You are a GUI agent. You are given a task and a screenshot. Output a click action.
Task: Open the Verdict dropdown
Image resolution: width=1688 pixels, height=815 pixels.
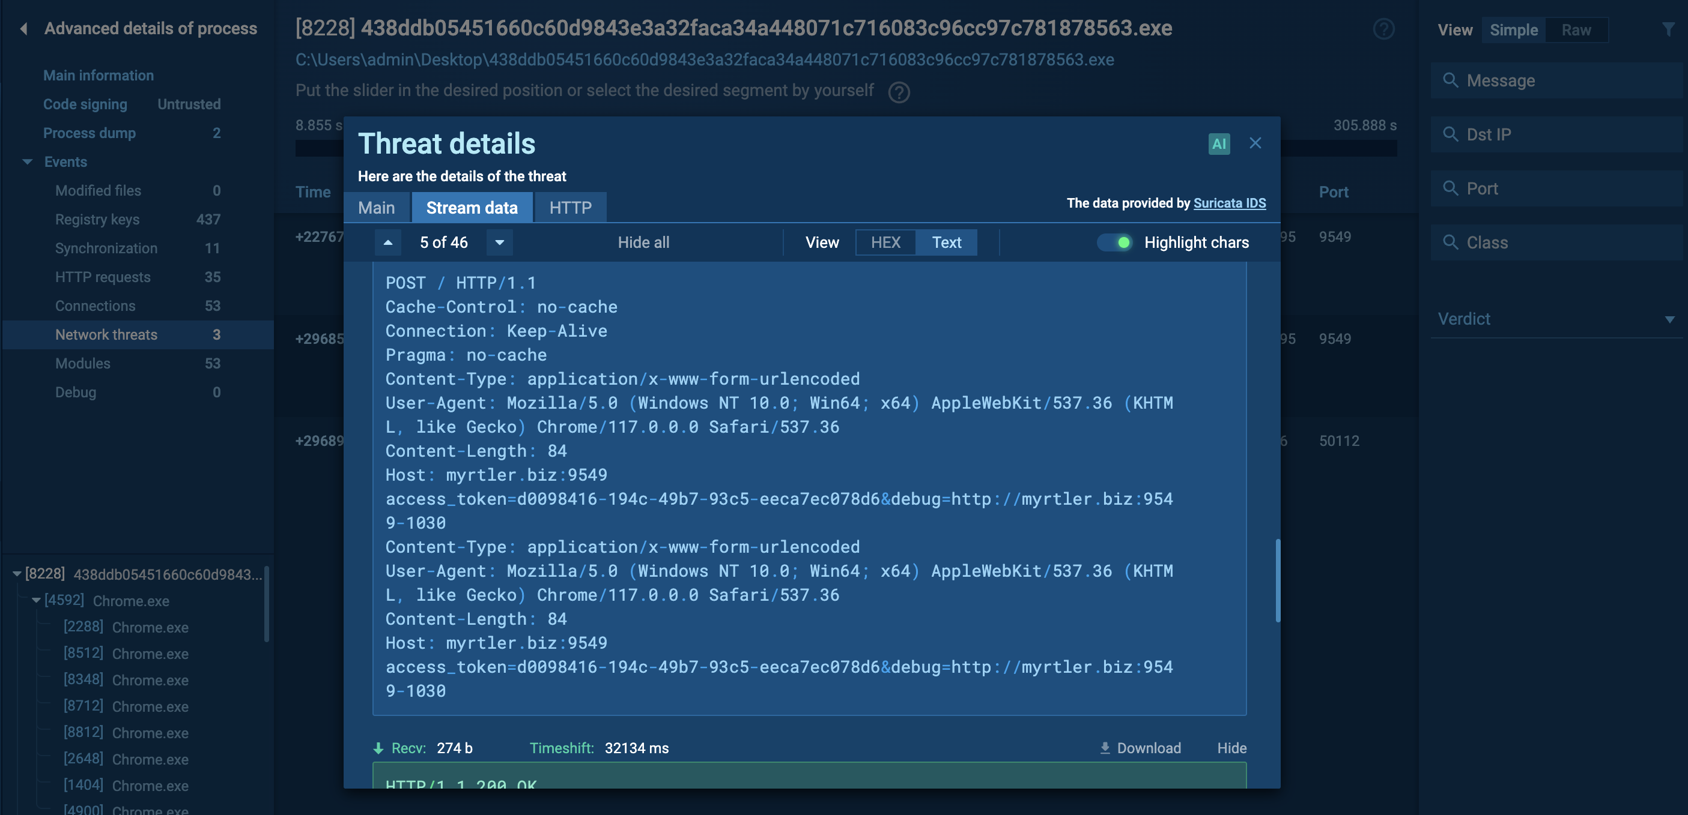(1556, 319)
